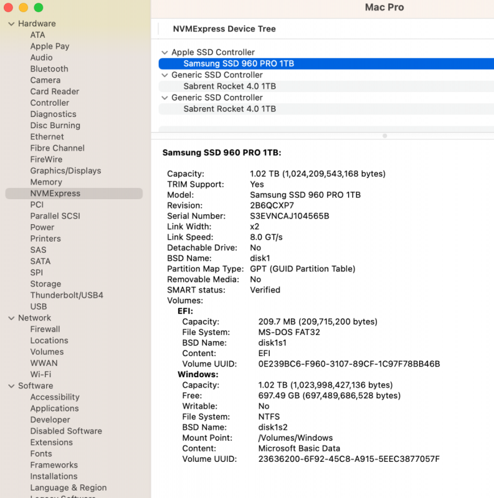The image size is (494, 498).
Task: Open the Power entry
Action: tap(42, 227)
